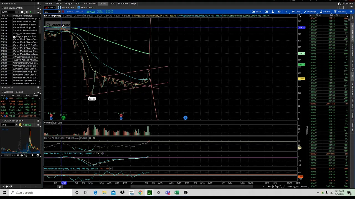The height and width of the screenshot is (199, 355).
Task: Open the Education tab
Action: 123,4
